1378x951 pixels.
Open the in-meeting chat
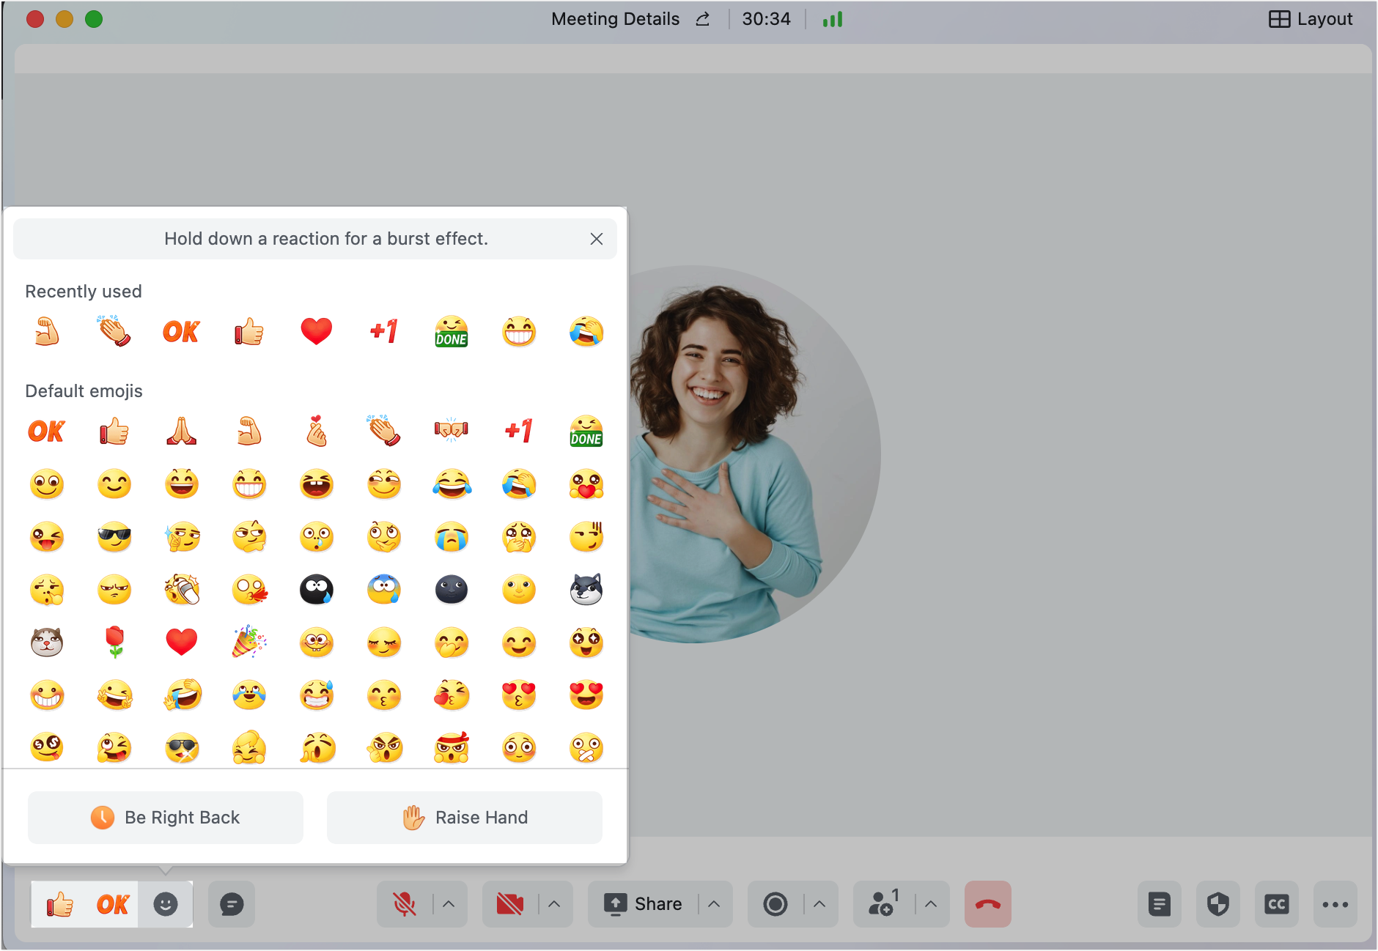[x=231, y=904]
